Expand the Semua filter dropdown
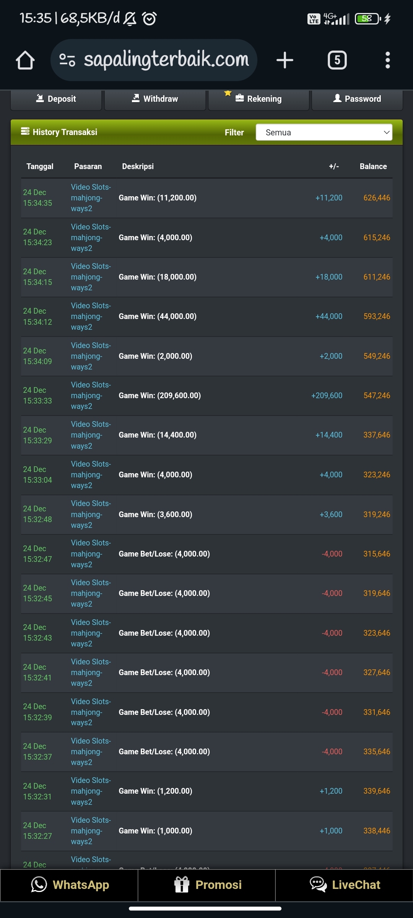Viewport: 413px width, 918px height. 324,132
